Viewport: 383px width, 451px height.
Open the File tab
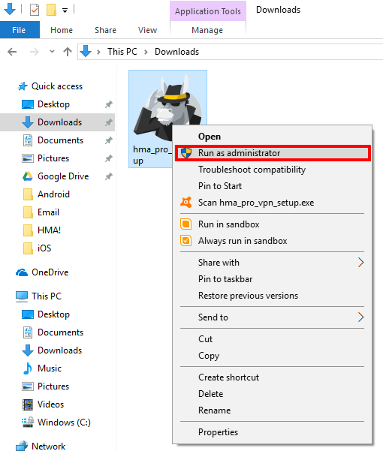coord(19,30)
